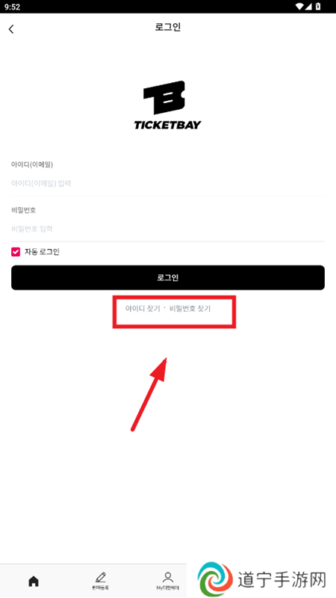Image resolution: width=336 pixels, height=598 pixels.
Task: Tap the Ticketbay ticket-shaped logo
Action: 164,98
